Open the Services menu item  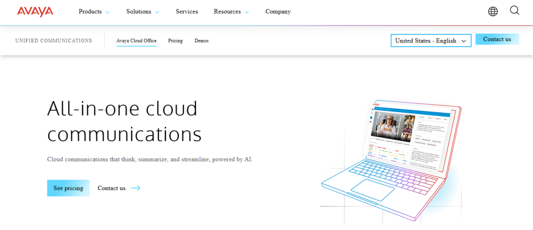coord(187,11)
